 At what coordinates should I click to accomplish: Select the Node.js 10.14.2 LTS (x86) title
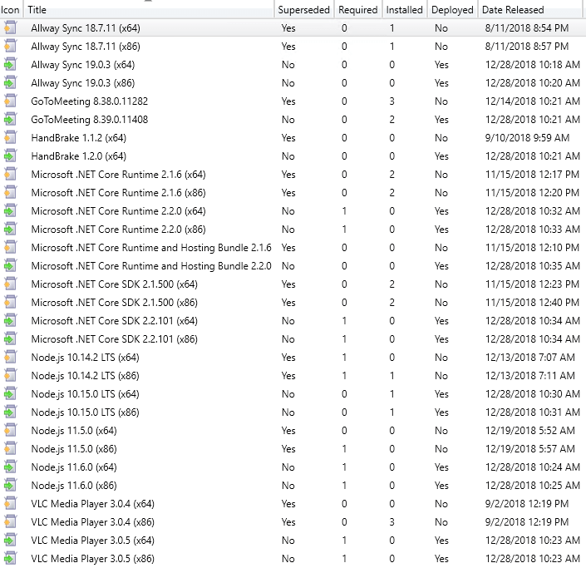pyautogui.click(x=86, y=376)
